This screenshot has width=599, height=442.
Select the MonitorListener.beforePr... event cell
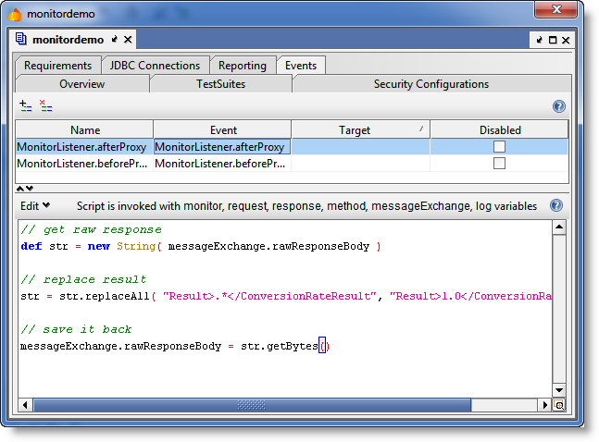tap(222, 164)
